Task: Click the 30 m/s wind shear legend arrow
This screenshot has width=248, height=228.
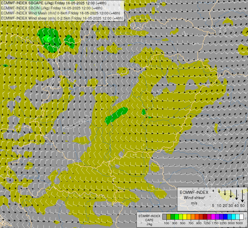Action: click(x=231, y=194)
